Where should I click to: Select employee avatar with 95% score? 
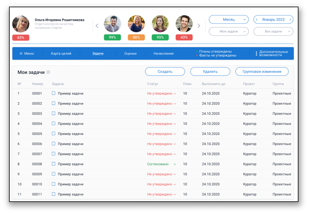160,23
